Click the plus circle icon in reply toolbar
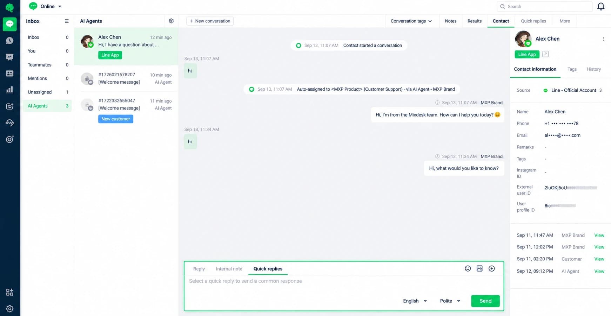 coord(492,268)
